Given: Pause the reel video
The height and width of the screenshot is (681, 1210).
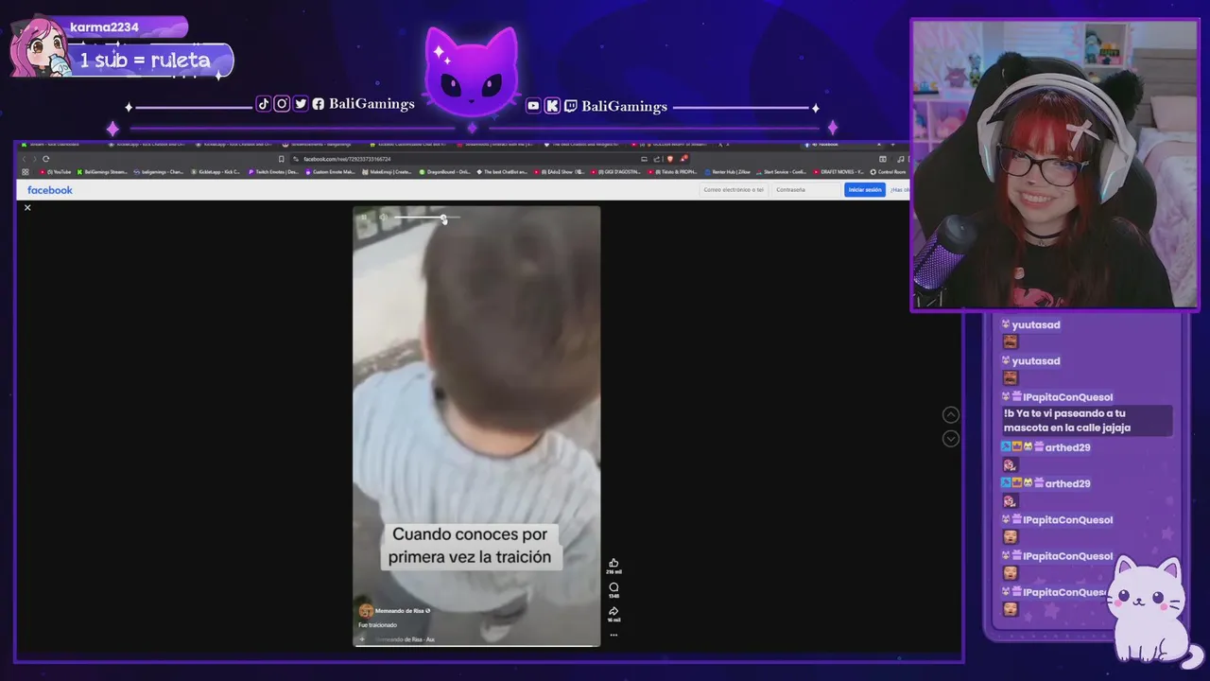Looking at the screenshot, I should pyautogui.click(x=364, y=218).
